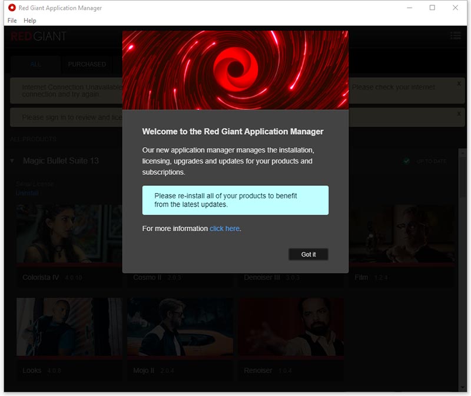This screenshot has height=396, width=471.
Task: Click the Renoiser thumbnail
Action: click(x=291, y=327)
